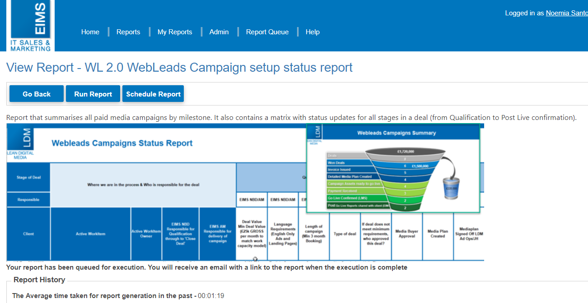Click the Webleads Campaigns Status Report preview title
This screenshot has height=303, width=588.
(x=122, y=143)
